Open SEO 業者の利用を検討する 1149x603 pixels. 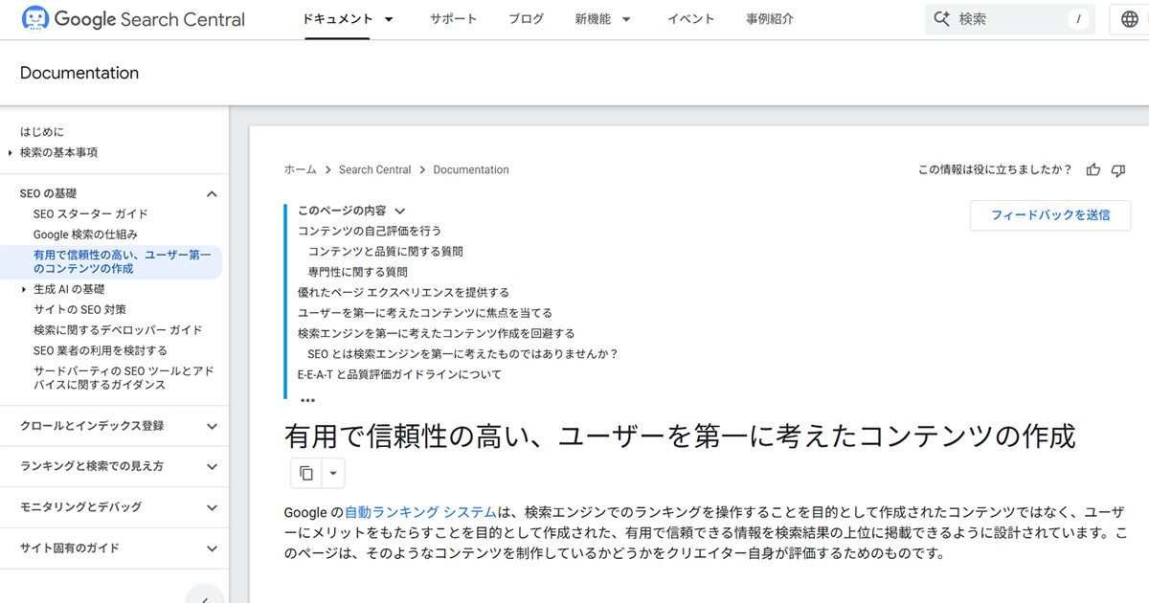[x=101, y=350]
